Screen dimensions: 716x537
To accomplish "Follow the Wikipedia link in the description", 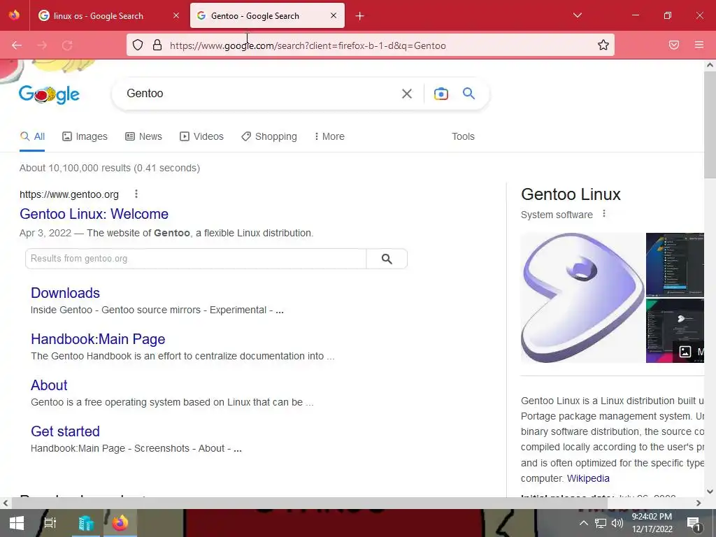I will (588, 478).
